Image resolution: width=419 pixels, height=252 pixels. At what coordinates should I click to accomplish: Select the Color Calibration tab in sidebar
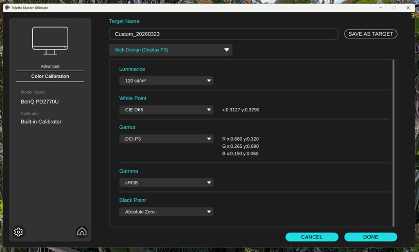point(50,76)
